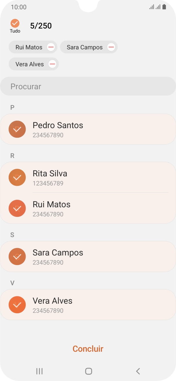Open the Procurar search field
176x381 pixels.
(x=88, y=86)
